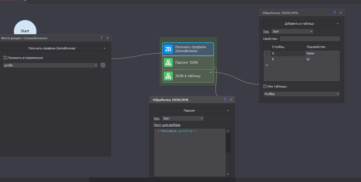Click the ZB icon on the ZennoBrowser node
The height and width of the screenshot is (182, 361).
coord(168,49)
